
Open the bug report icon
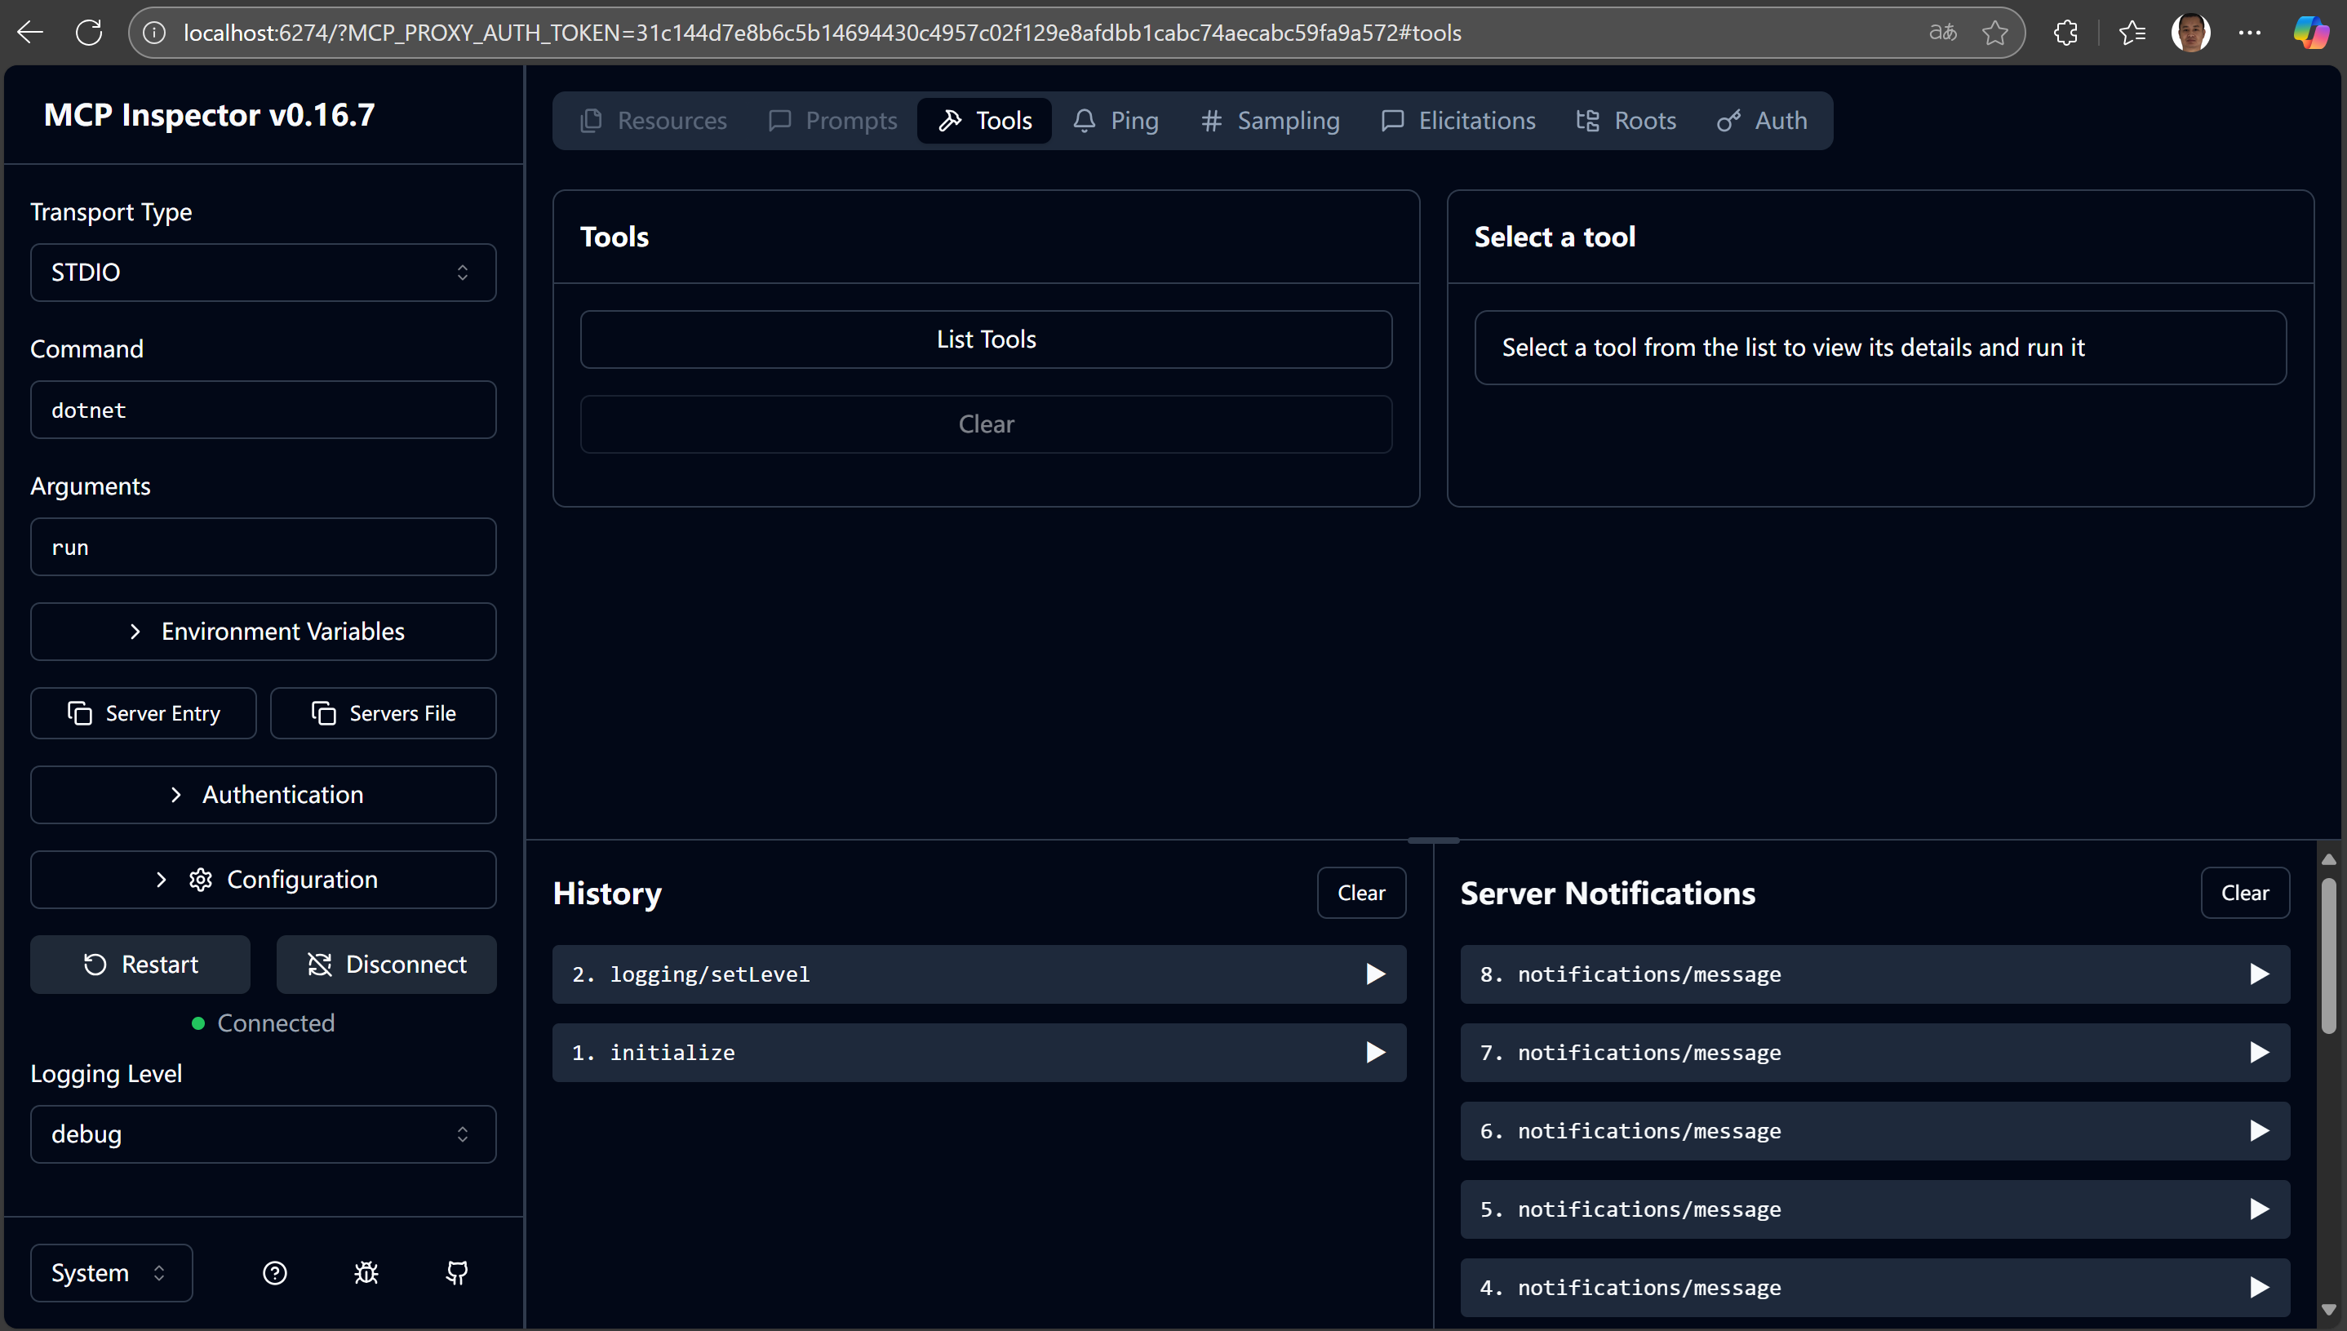pos(366,1272)
